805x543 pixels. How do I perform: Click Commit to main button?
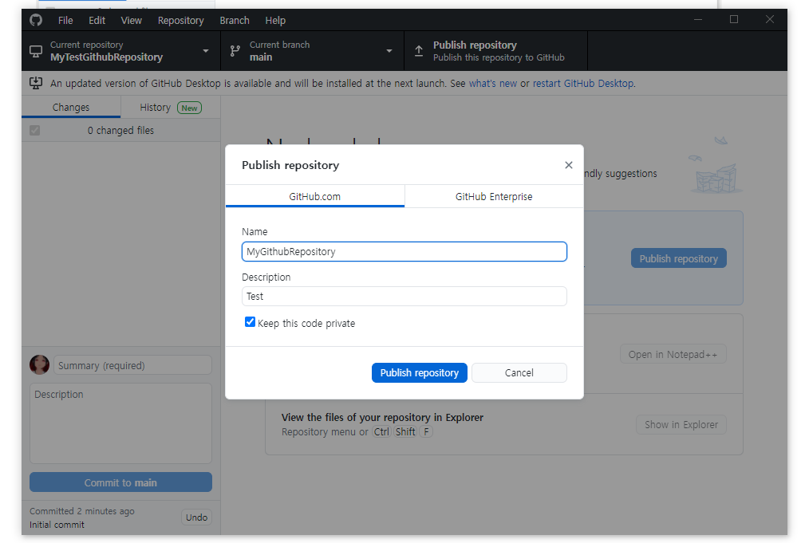click(x=120, y=482)
